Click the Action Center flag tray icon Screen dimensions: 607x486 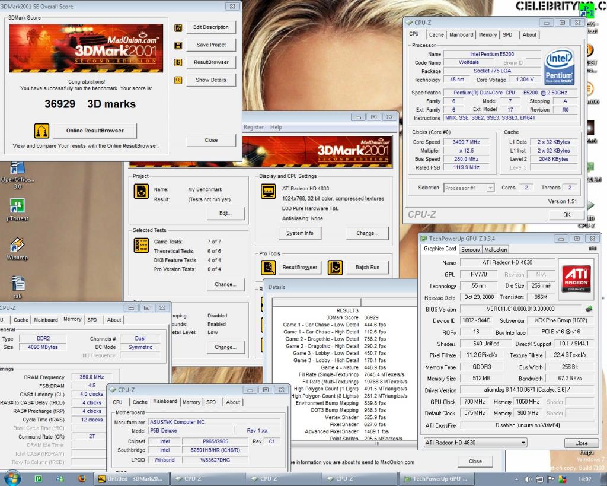[x=551, y=479]
